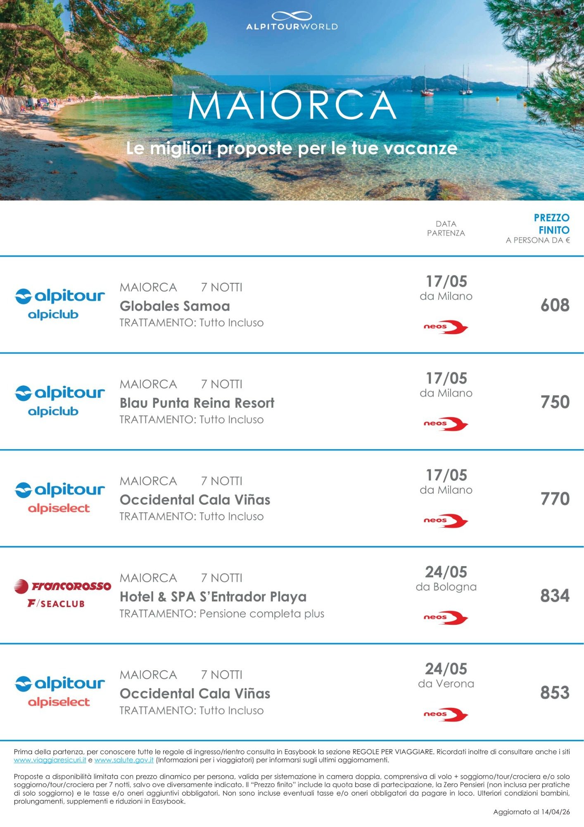The width and height of the screenshot is (584, 827).
Task: Click the 608 price figure
Action: point(555,305)
